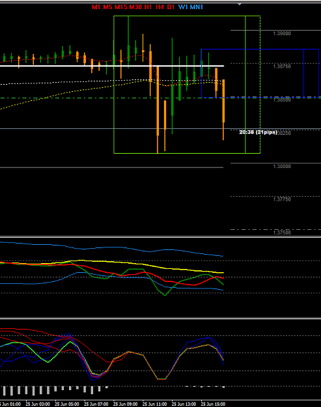This screenshot has width=321, height=407.
Task: Switch chart to M5 timeframe
Action: [107, 7]
